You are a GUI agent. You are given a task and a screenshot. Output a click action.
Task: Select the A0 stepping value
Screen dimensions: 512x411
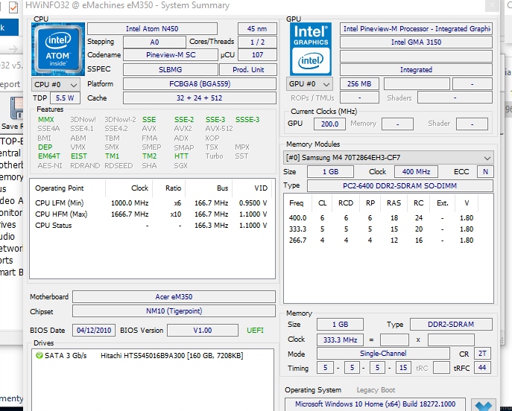coord(154,42)
